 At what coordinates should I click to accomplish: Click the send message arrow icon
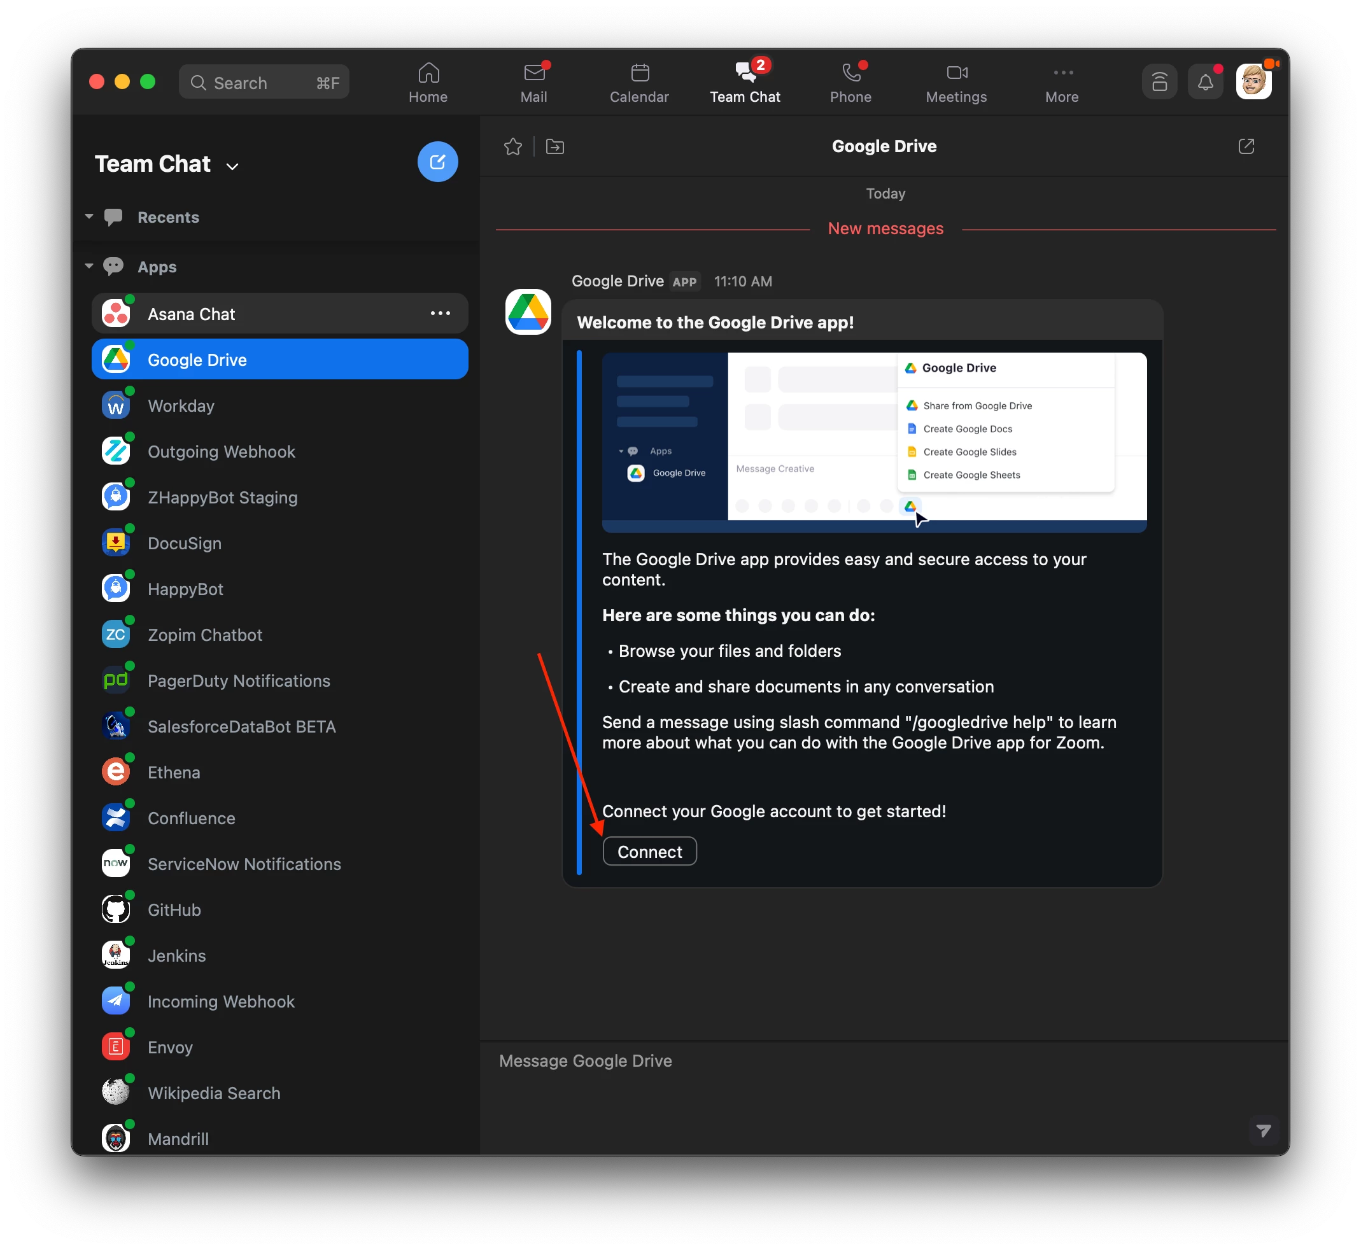(x=1262, y=1130)
